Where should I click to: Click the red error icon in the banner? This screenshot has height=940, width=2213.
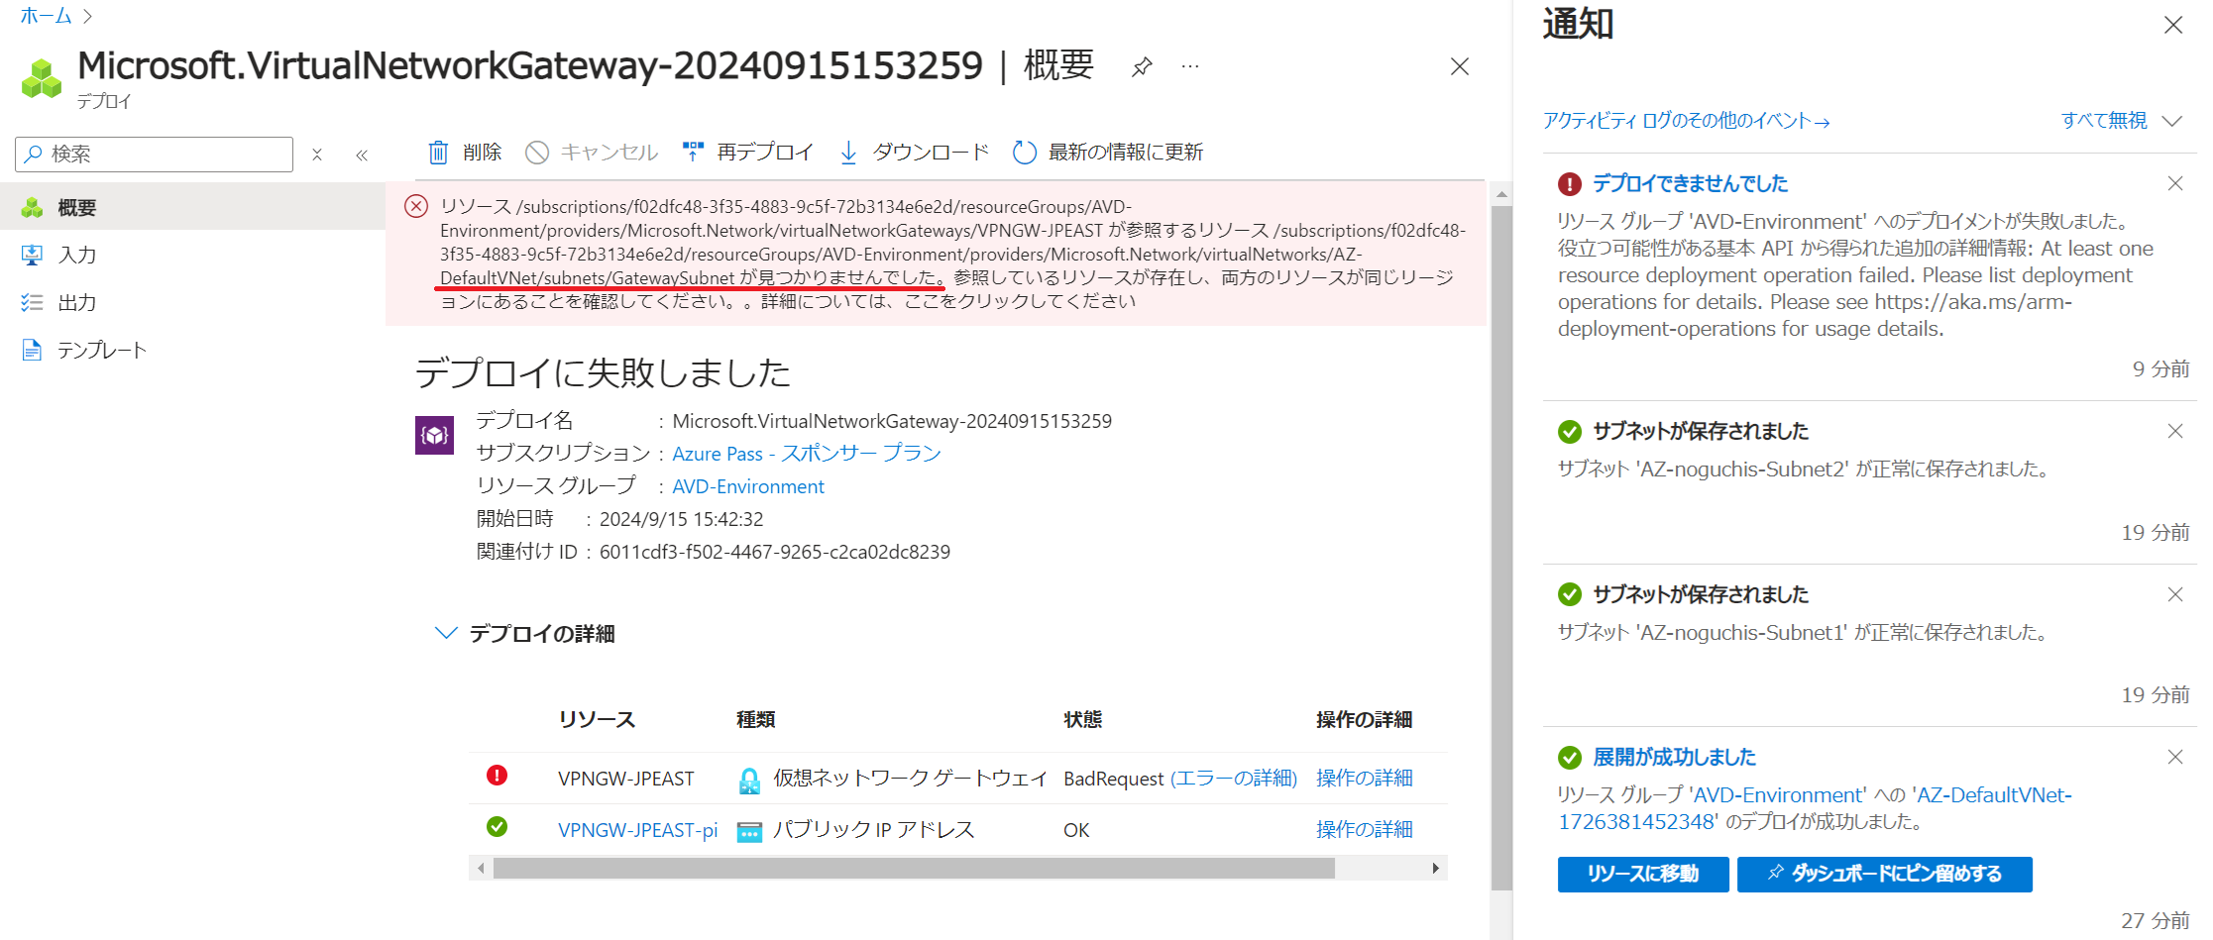(x=416, y=206)
